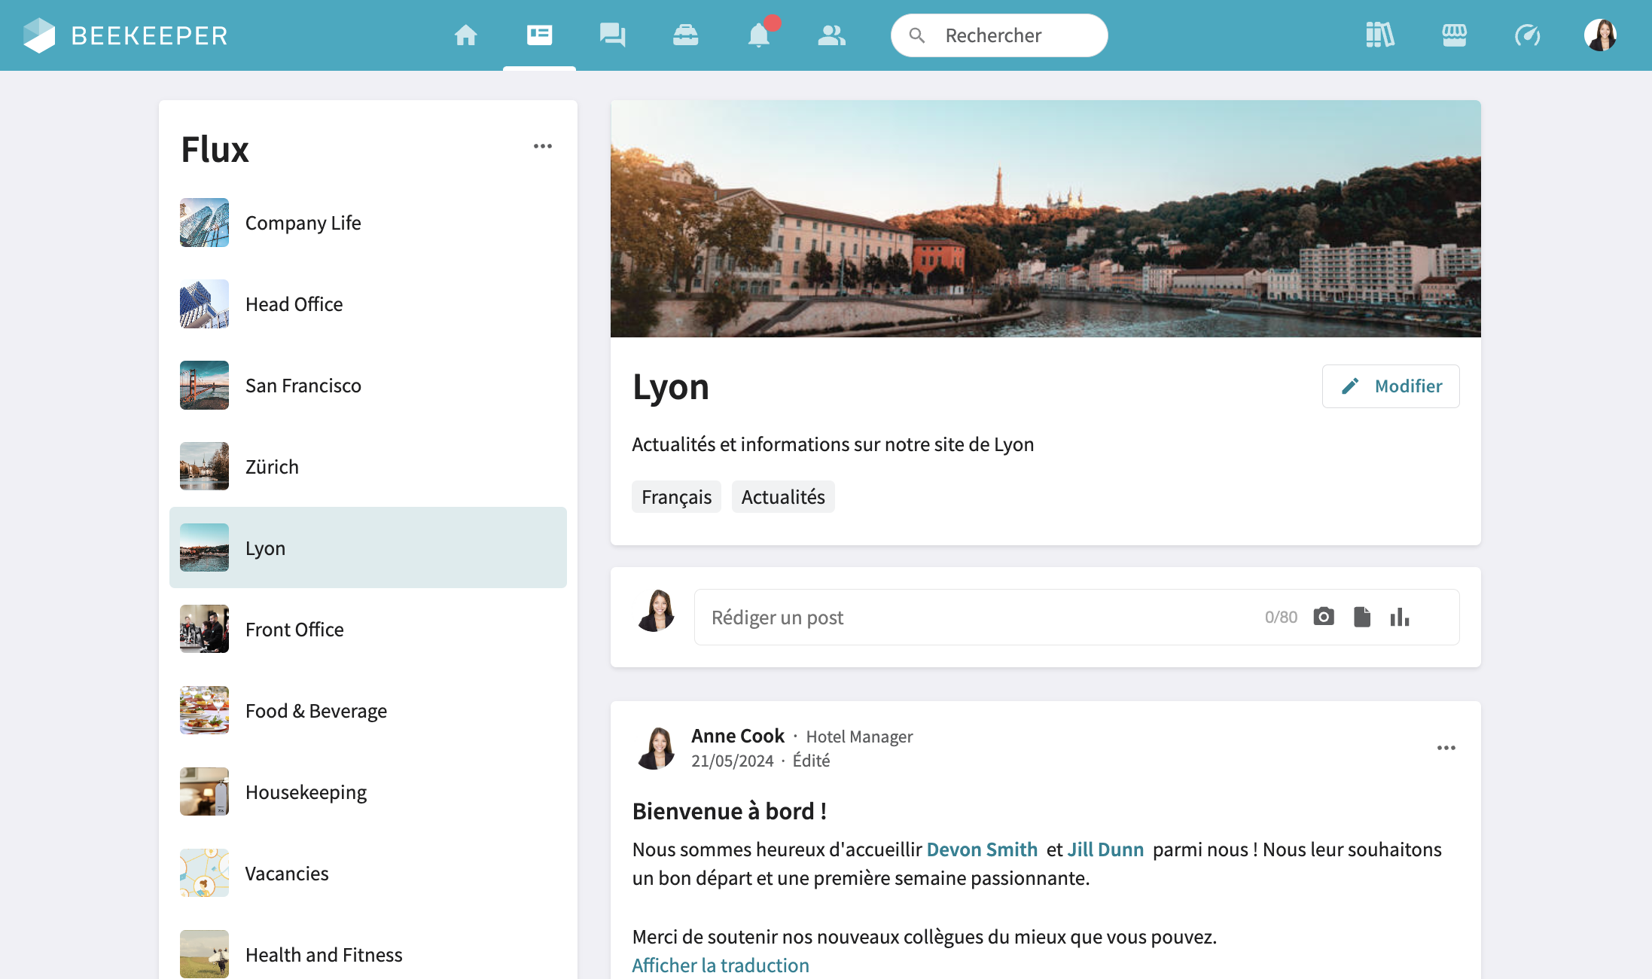Image resolution: width=1652 pixels, height=979 pixels.
Task: Open Anne Cook post options menu
Action: point(1446,748)
